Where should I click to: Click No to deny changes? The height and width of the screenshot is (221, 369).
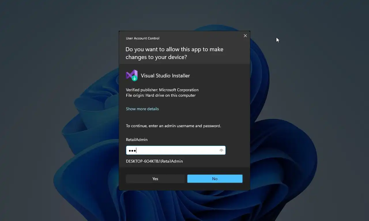click(215, 179)
